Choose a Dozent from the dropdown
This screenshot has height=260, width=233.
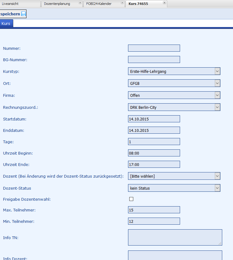coord(174,176)
